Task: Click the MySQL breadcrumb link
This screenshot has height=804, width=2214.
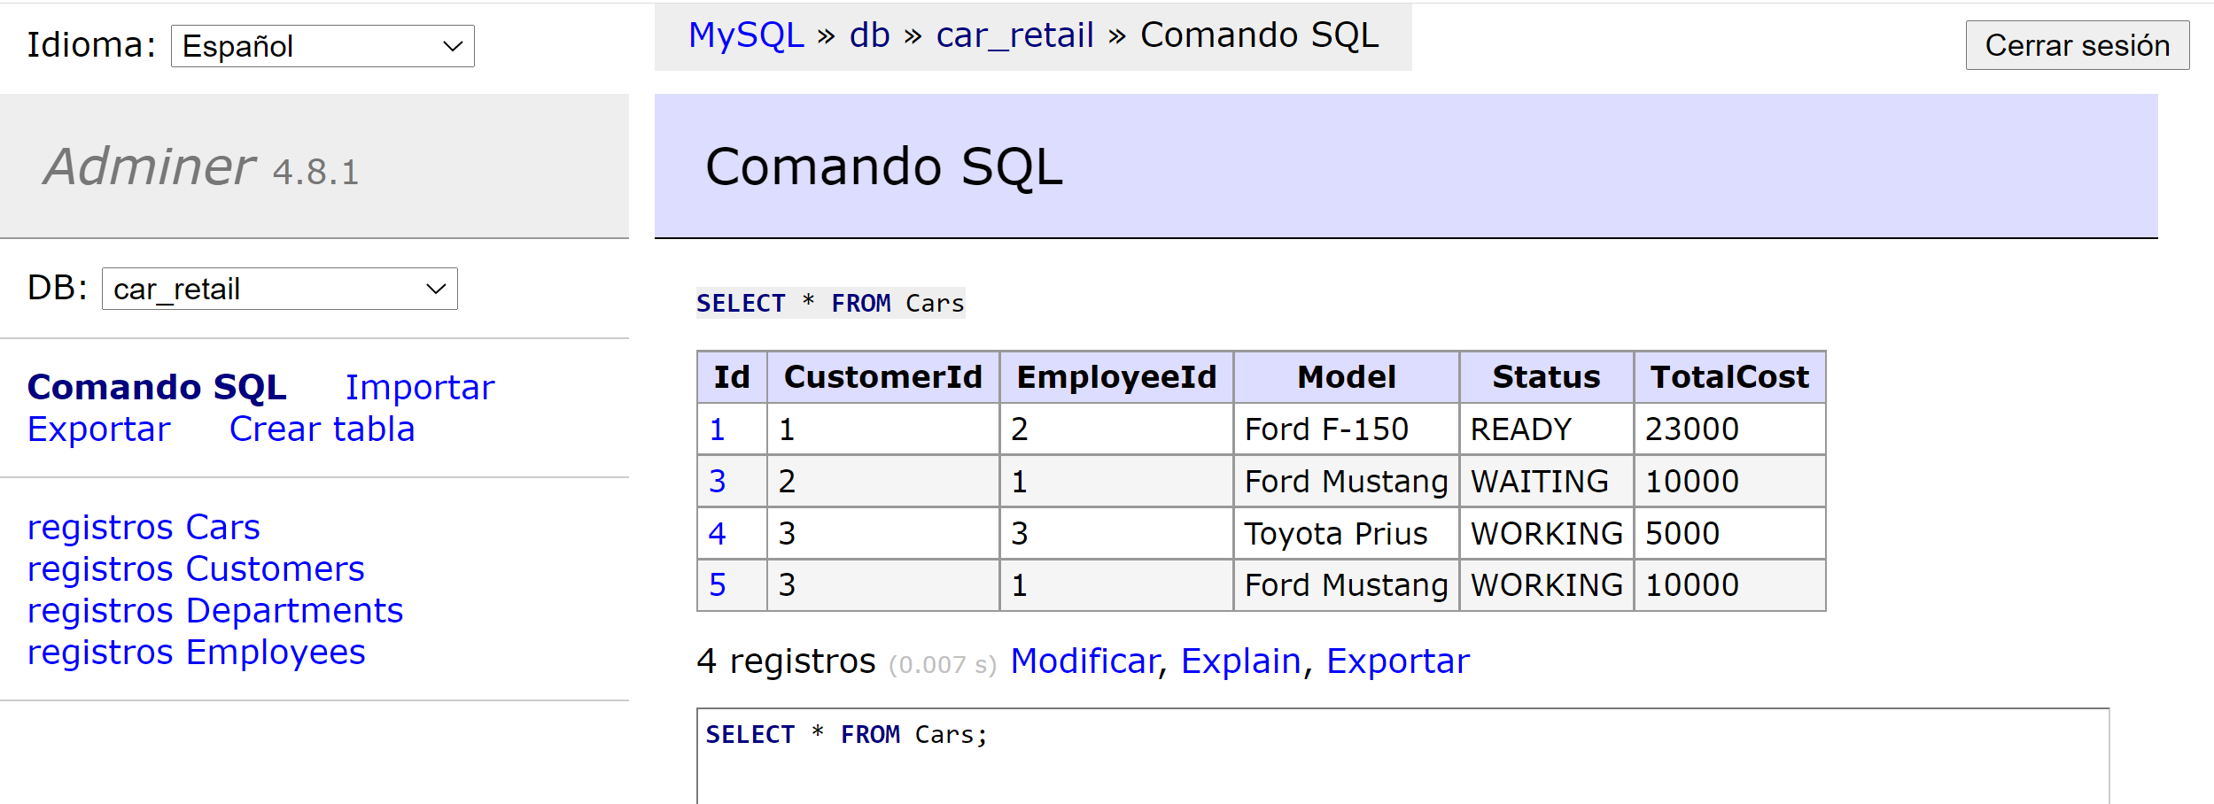Action: point(746,35)
